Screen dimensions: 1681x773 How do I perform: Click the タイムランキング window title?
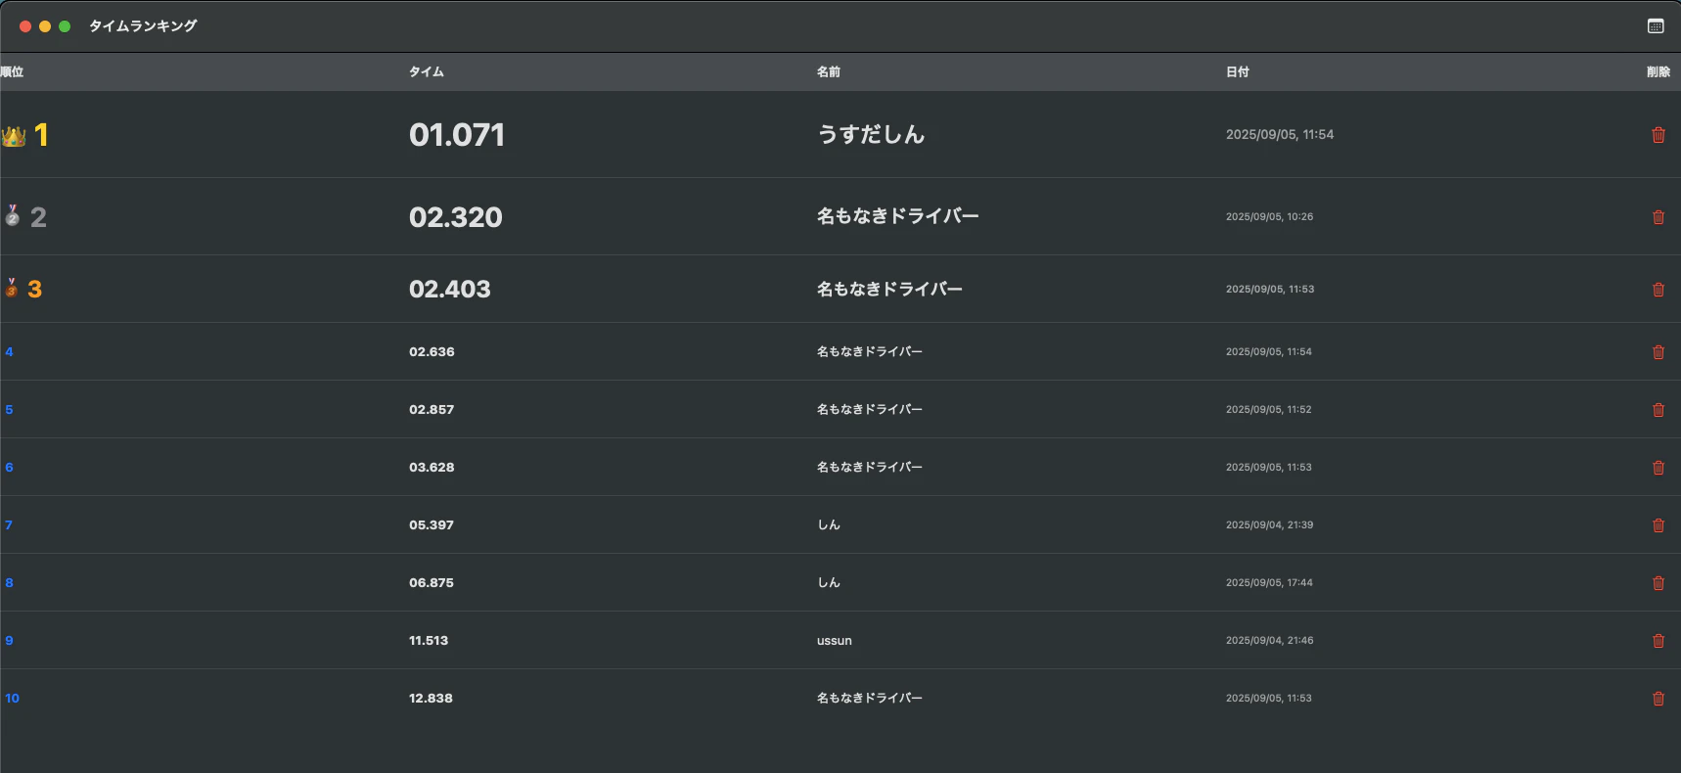pos(143,26)
